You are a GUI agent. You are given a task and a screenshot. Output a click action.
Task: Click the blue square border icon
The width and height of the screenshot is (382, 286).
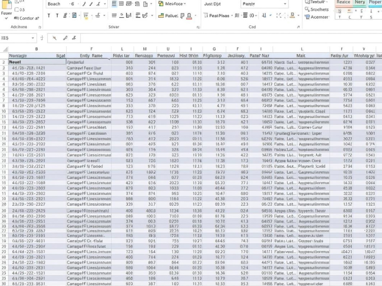(x=74, y=16)
